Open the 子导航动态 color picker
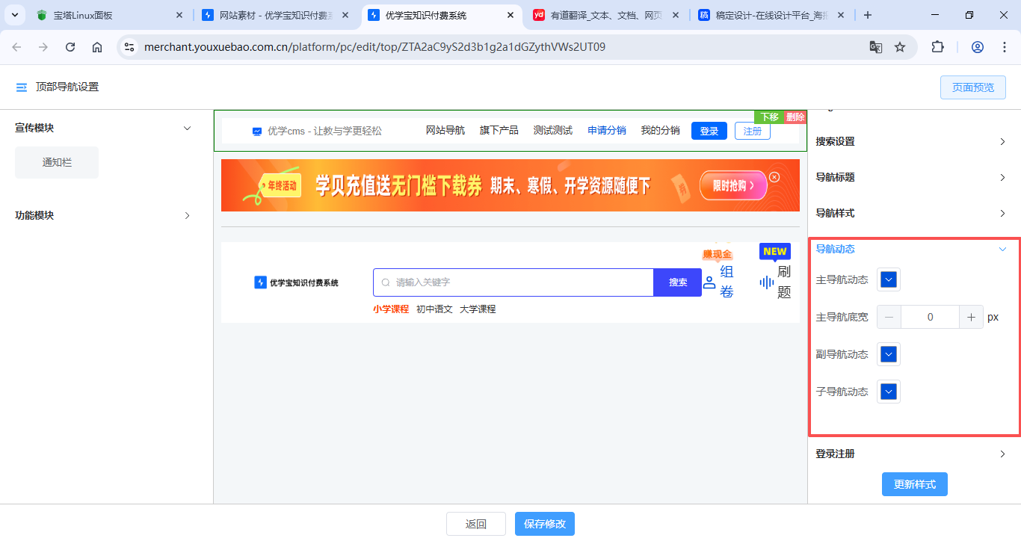Viewport: 1021px width, 544px height. tap(888, 392)
